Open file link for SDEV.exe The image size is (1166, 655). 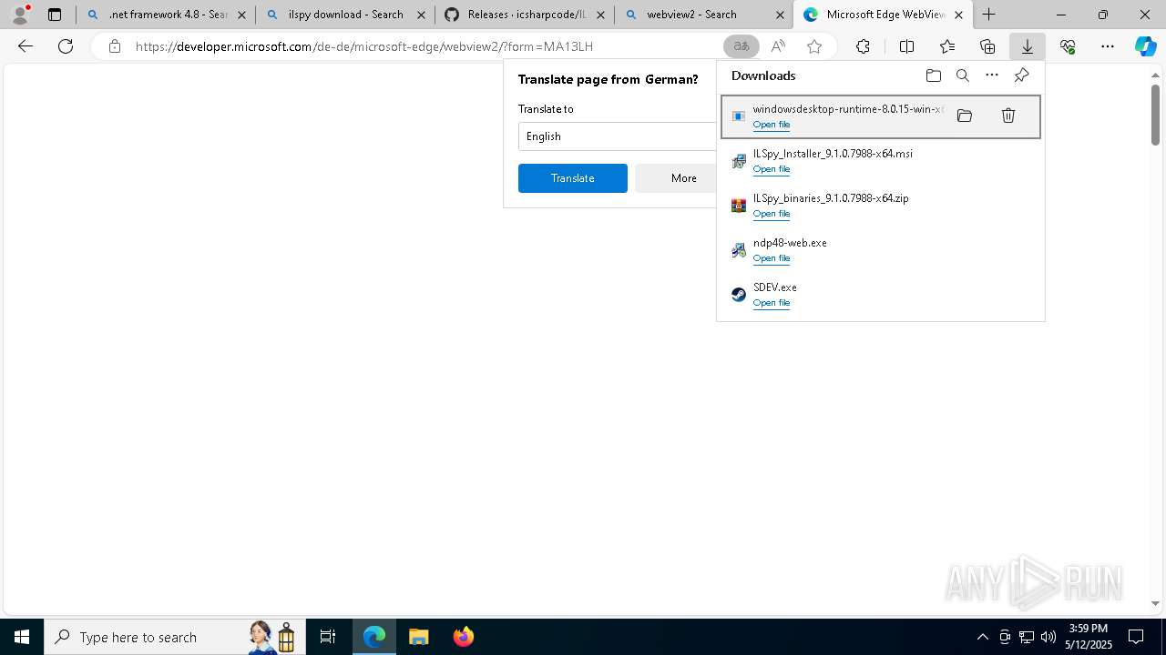point(772,303)
